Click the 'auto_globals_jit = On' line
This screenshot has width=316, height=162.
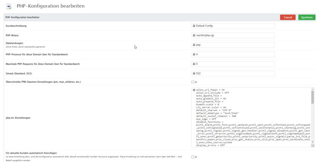211,99
